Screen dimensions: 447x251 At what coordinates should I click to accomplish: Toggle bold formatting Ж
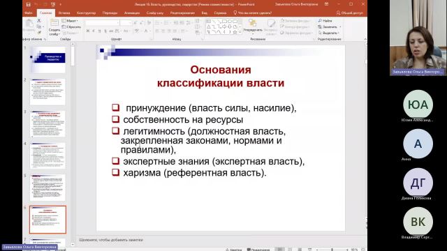[88, 31]
